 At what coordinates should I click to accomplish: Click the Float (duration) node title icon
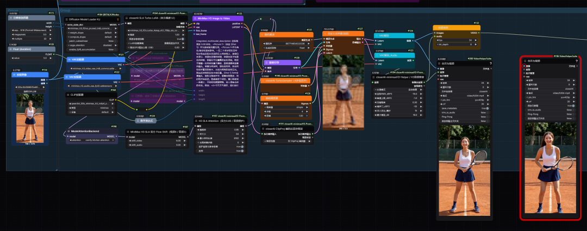tap(10, 49)
